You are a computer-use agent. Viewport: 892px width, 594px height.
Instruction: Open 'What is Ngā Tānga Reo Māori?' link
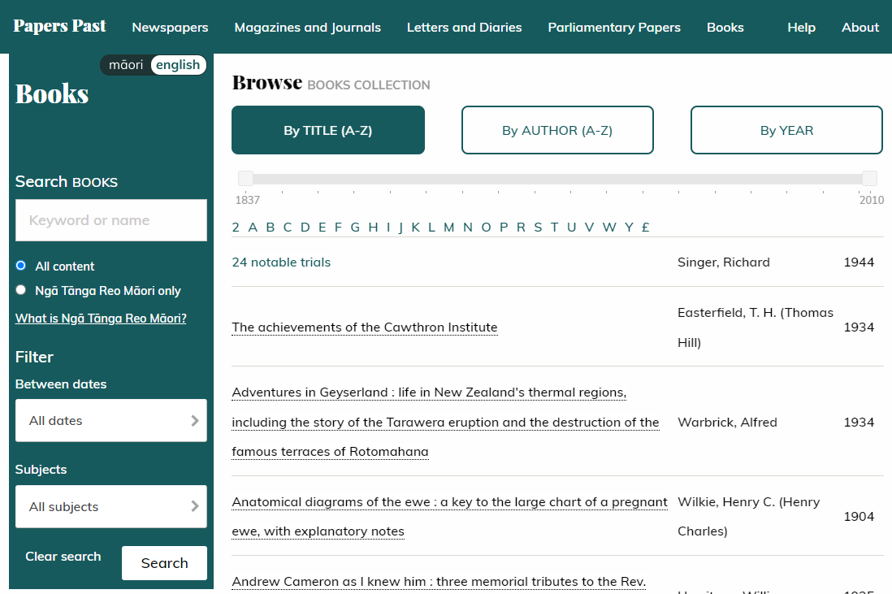(x=101, y=318)
